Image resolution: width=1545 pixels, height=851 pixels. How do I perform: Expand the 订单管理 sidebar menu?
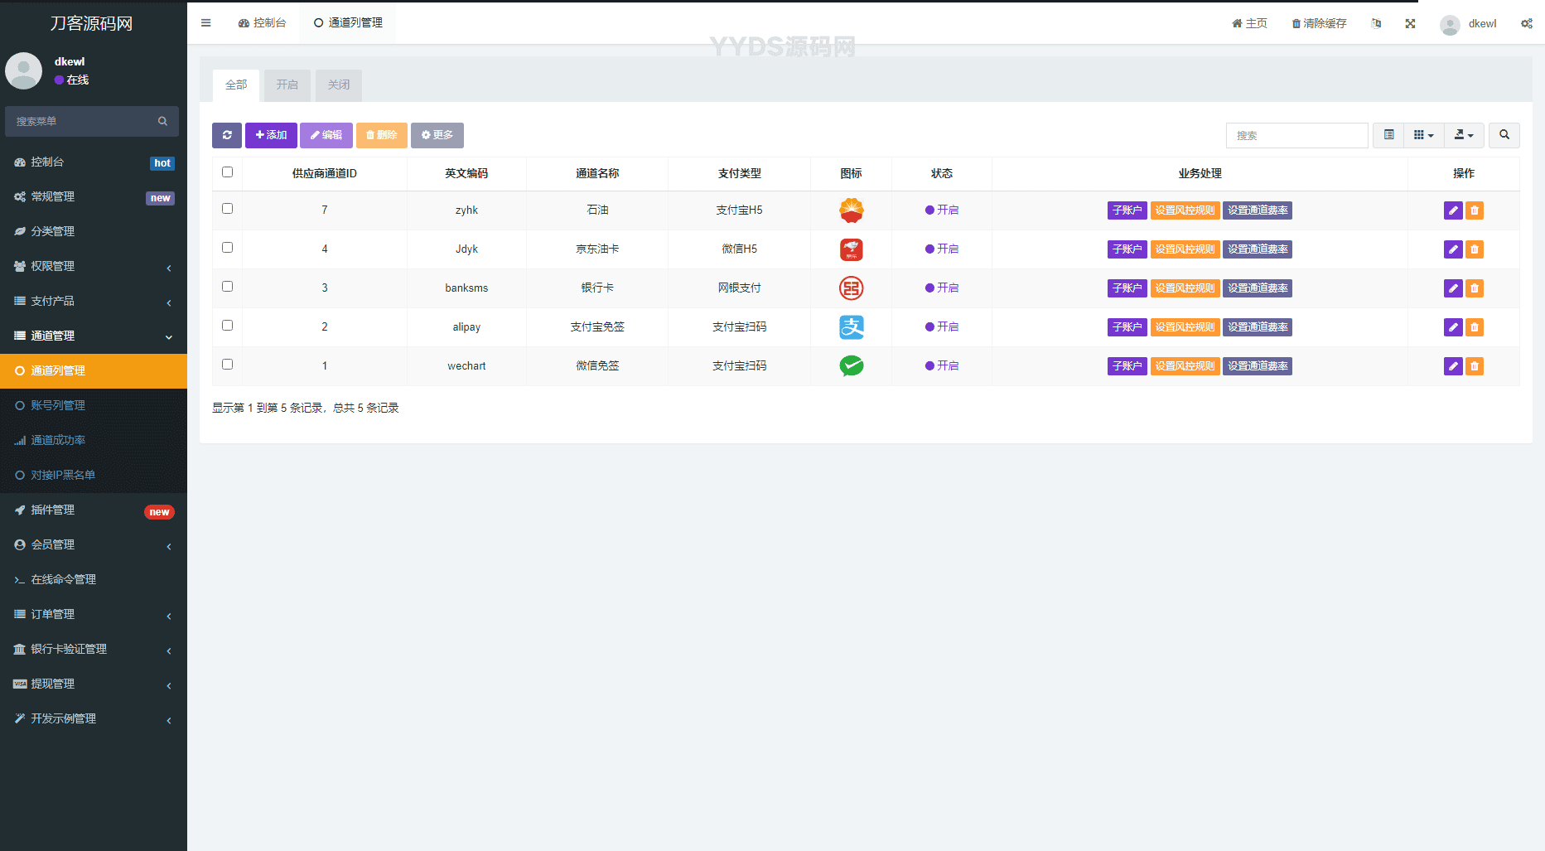[x=94, y=615]
